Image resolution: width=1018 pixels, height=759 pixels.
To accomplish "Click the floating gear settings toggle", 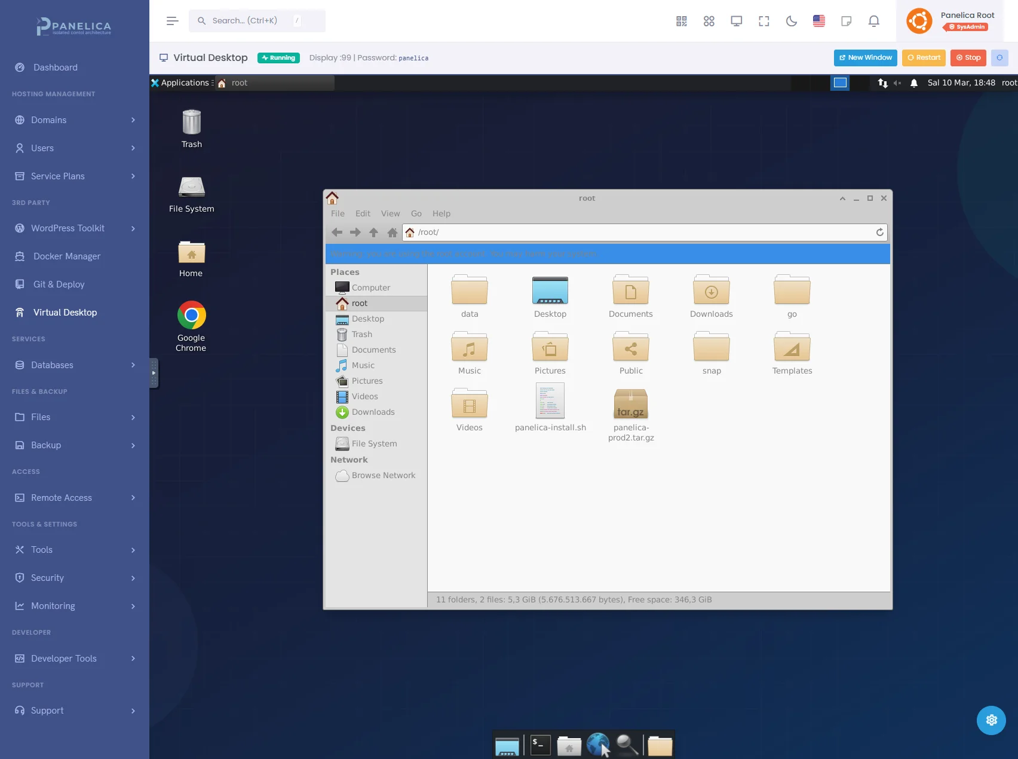I will tap(991, 720).
